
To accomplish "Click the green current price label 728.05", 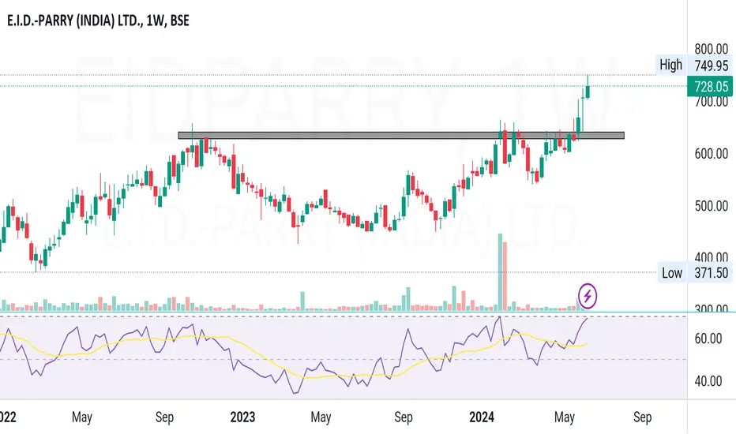I will coord(710,87).
